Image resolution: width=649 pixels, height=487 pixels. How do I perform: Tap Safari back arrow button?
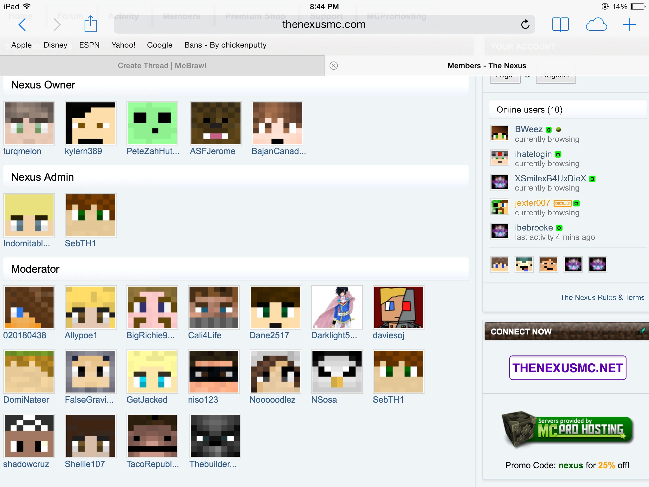pyautogui.click(x=22, y=25)
